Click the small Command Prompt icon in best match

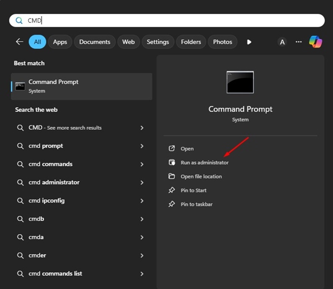(20, 87)
